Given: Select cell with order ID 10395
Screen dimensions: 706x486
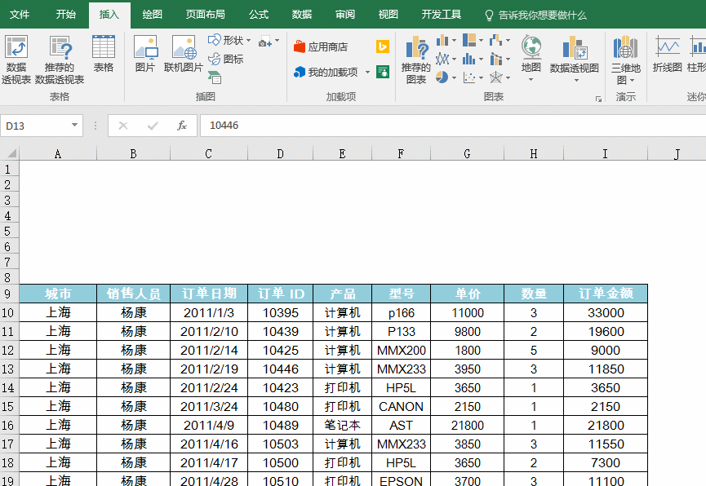Looking at the screenshot, I should (x=280, y=313).
